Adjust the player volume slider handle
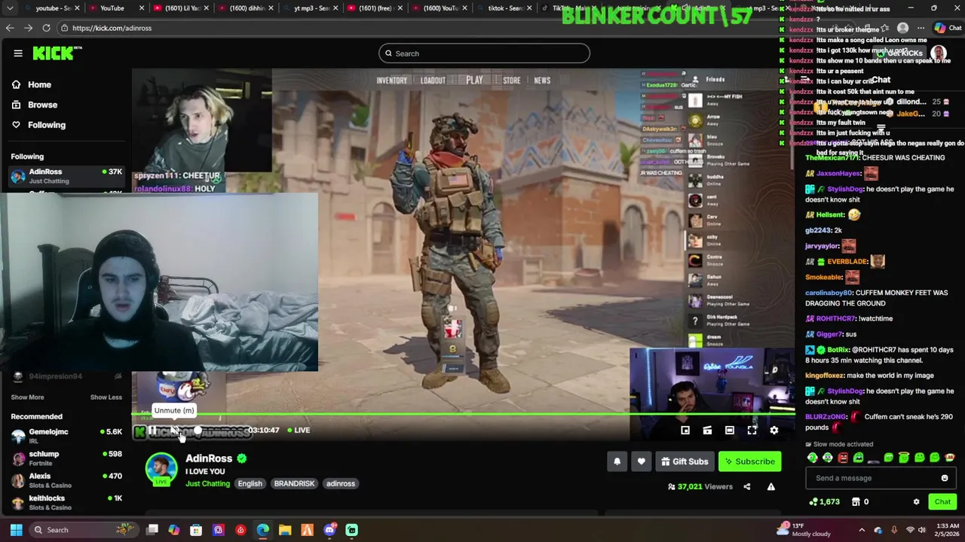The image size is (965, 542). coord(198,431)
